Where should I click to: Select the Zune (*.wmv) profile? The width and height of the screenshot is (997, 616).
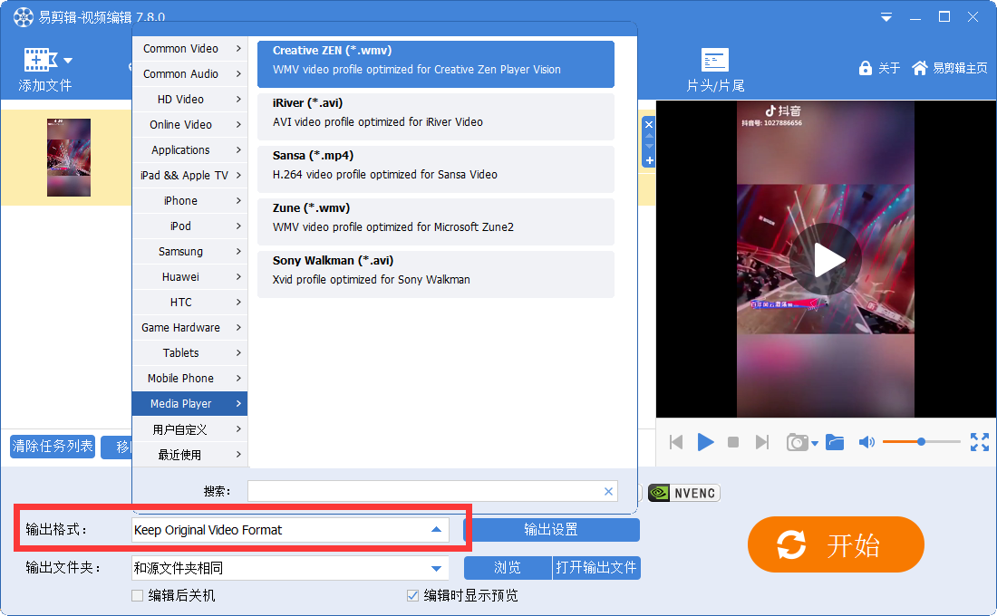click(x=436, y=222)
